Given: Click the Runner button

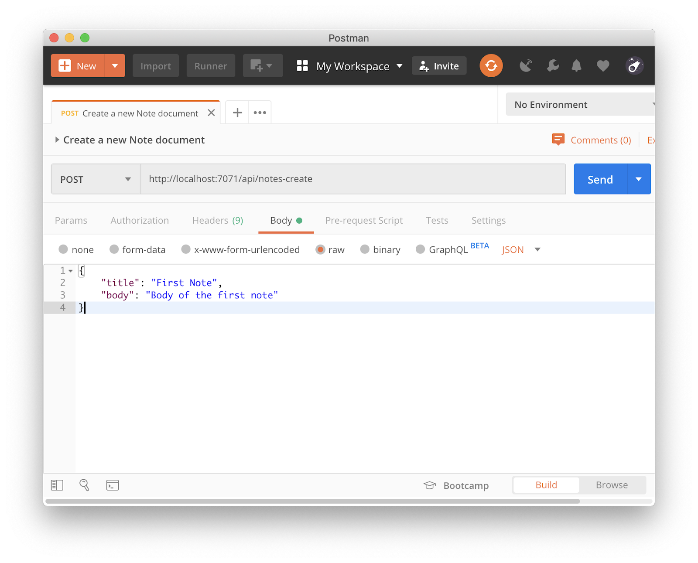Looking at the screenshot, I should click(211, 66).
